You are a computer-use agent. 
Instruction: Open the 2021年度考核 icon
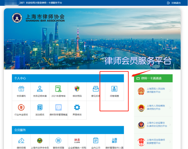tap(58, 89)
